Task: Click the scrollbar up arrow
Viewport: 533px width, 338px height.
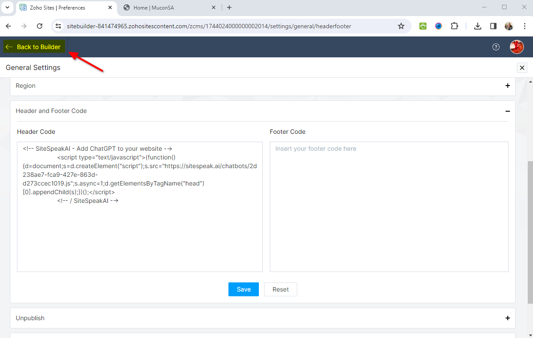Action: 530,81
